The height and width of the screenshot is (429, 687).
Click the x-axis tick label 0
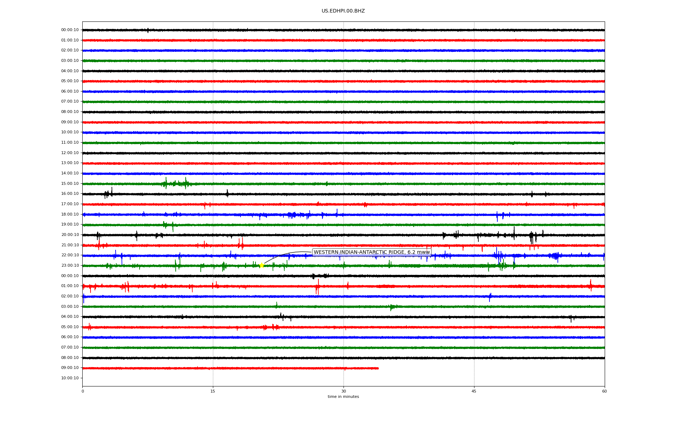pyautogui.click(x=83, y=391)
